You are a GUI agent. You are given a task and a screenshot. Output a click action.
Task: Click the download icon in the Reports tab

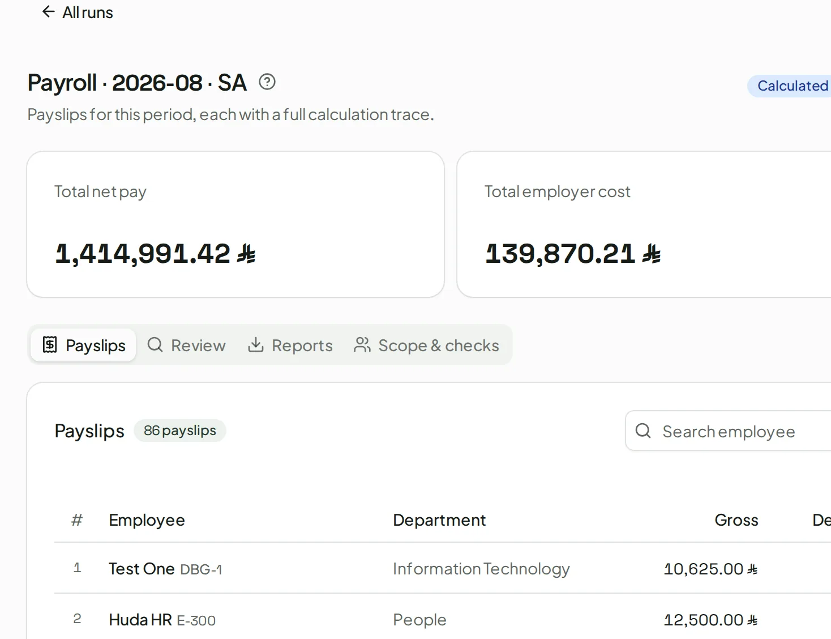pyautogui.click(x=256, y=344)
